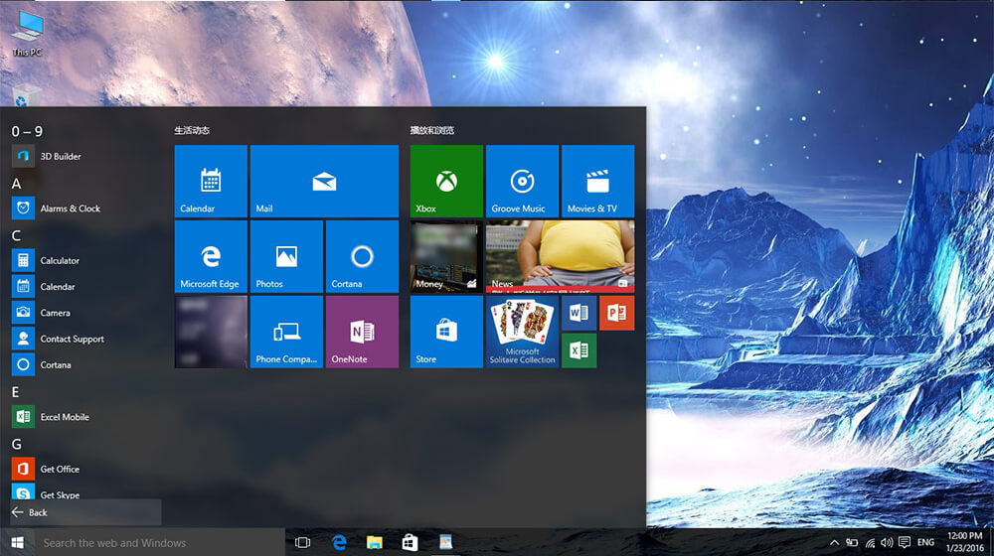994x556 pixels.
Task: Select This PC desktop icon
Action: (x=27, y=34)
